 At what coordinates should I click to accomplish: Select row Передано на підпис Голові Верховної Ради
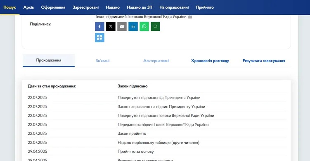(x=156, y=124)
